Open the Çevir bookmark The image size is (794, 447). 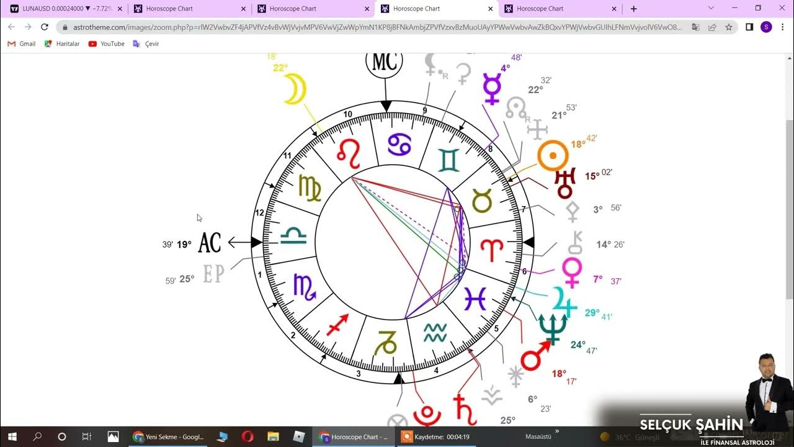click(x=146, y=44)
